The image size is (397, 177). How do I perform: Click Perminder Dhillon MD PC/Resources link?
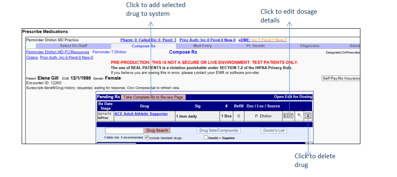pyautogui.click(x=57, y=52)
